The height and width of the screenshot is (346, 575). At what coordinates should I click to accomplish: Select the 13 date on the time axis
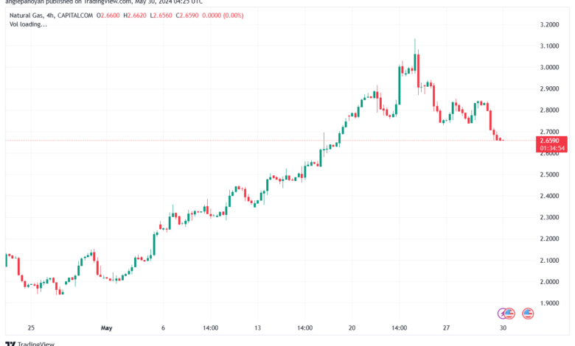(257, 328)
